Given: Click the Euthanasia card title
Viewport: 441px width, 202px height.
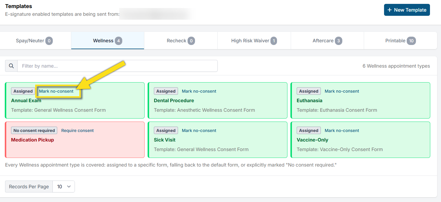Looking at the screenshot, I should pos(310,100).
